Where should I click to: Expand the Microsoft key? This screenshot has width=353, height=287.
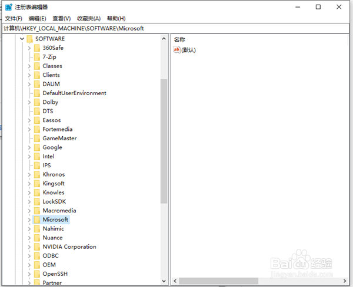(29, 220)
